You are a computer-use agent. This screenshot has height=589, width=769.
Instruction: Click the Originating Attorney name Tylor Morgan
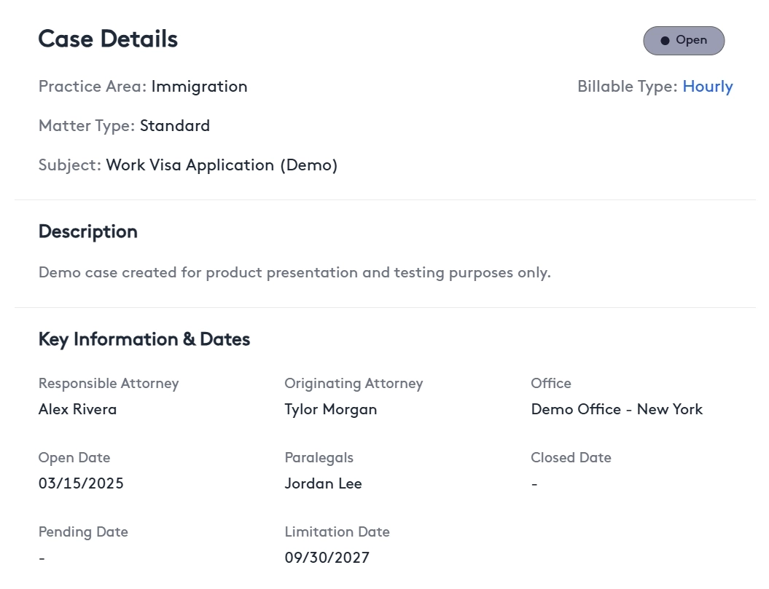coord(330,409)
